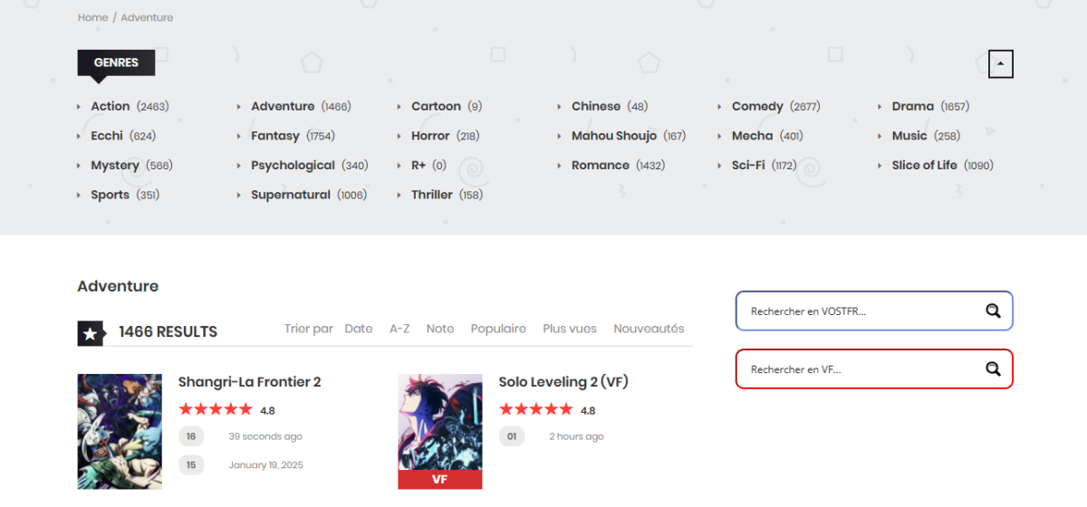Open episode 16 of Shangri-La Frontier 2
1087x507 pixels.
coord(191,436)
